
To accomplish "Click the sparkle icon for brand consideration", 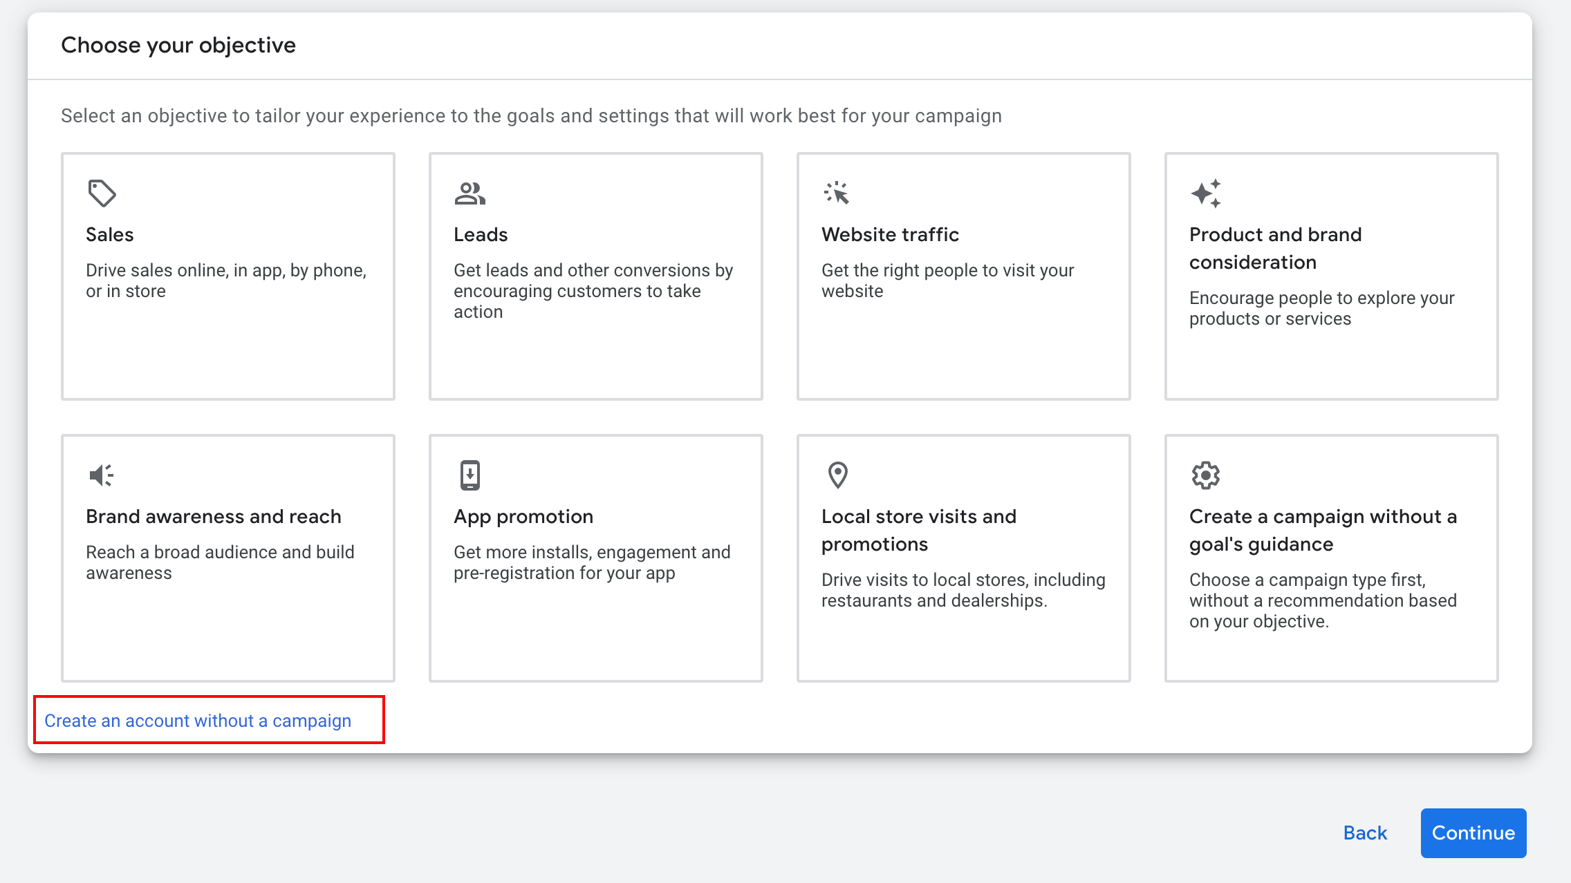I will point(1205,193).
